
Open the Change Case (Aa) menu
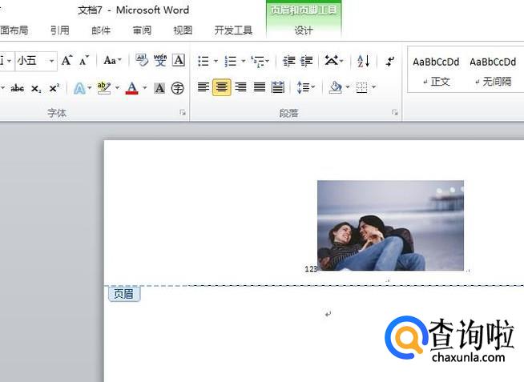(112, 61)
